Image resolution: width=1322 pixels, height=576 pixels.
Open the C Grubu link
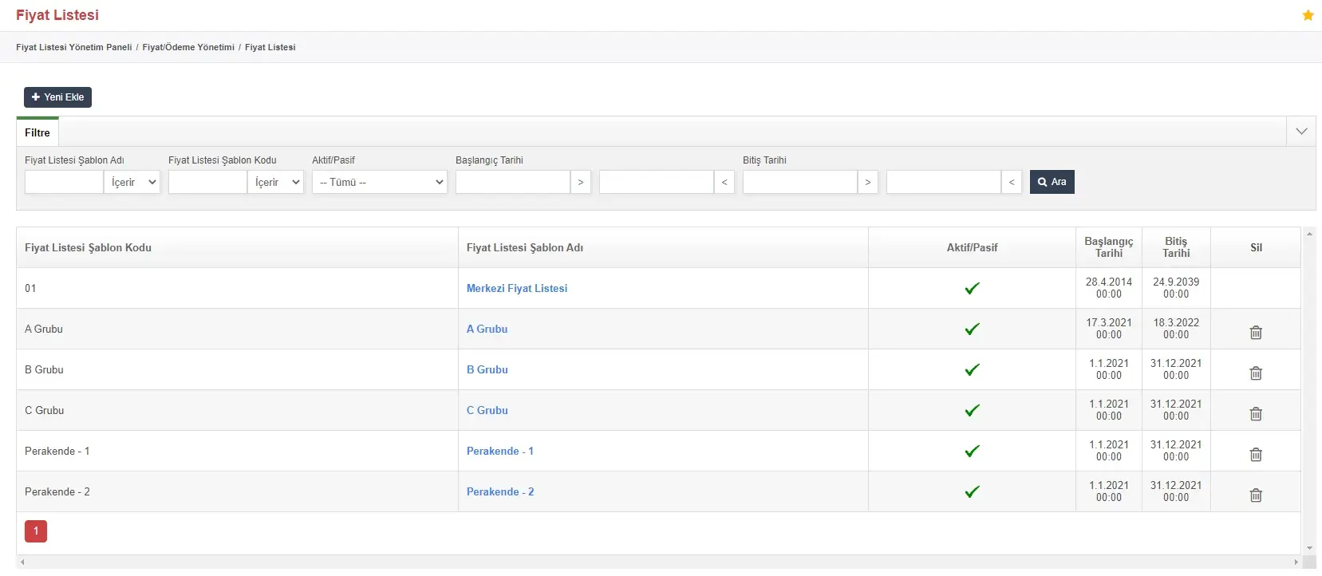(x=487, y=411)
